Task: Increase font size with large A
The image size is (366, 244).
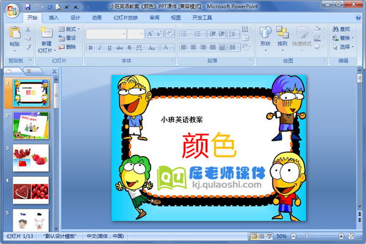Action: point(149,34)
